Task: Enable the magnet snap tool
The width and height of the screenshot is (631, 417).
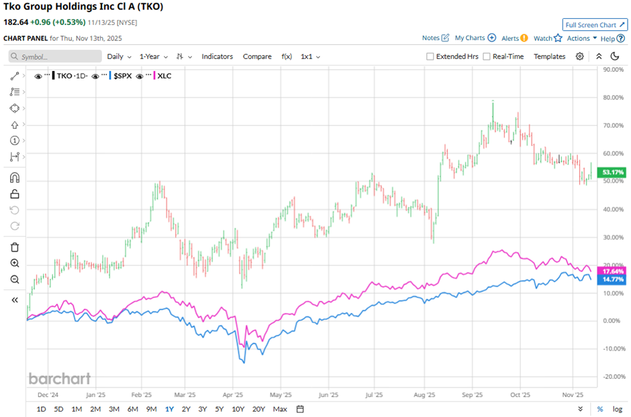Action: click(15, 178)
